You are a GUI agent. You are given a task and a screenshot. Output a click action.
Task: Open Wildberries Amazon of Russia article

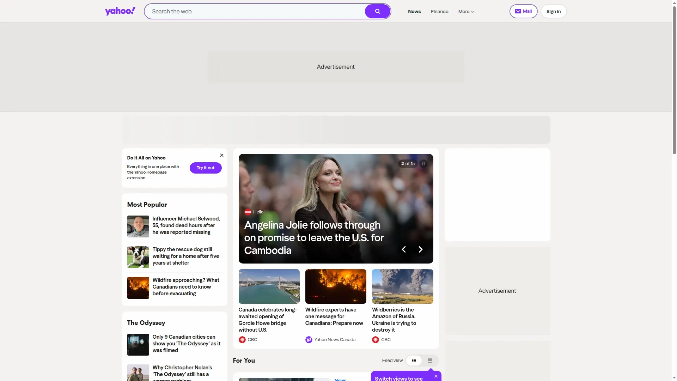click(x=394, y=320)
